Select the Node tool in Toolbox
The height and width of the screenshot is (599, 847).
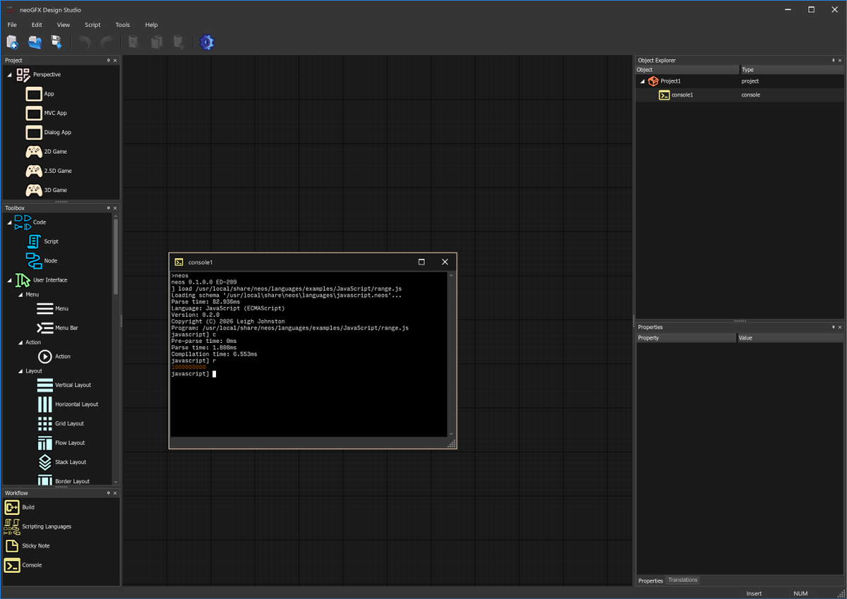point(33,260)
